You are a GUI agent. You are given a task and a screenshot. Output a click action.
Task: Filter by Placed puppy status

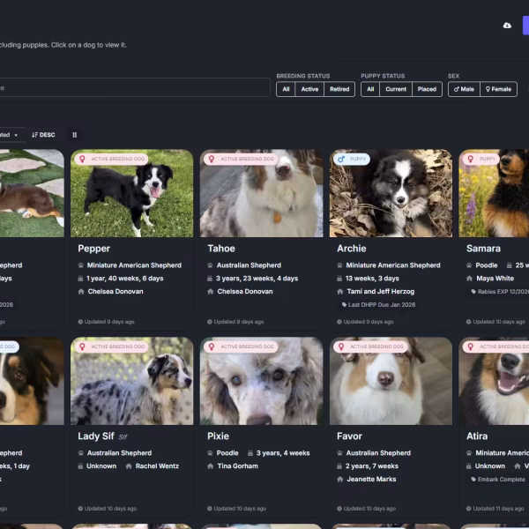427,89
